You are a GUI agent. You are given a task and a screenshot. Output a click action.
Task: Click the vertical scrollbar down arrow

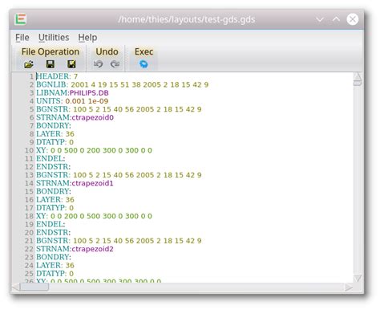(x=358, y=279)
